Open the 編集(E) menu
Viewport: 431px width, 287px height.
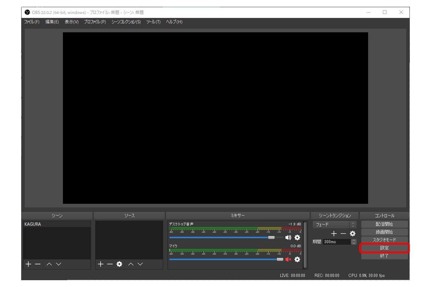pyautogui.click(x=52, y=22)
